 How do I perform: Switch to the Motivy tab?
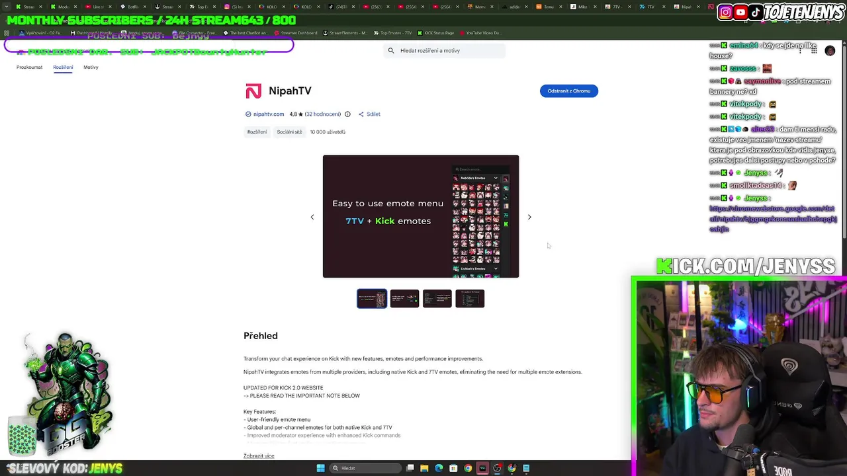tap(91, 67)
